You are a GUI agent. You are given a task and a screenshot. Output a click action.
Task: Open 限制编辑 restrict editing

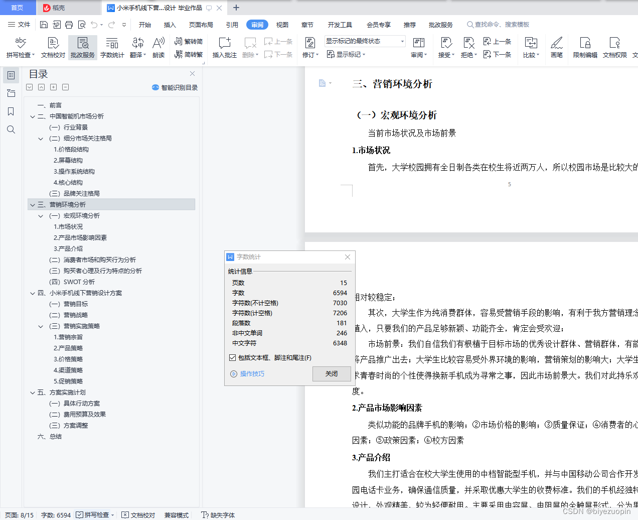coord(585,48)
